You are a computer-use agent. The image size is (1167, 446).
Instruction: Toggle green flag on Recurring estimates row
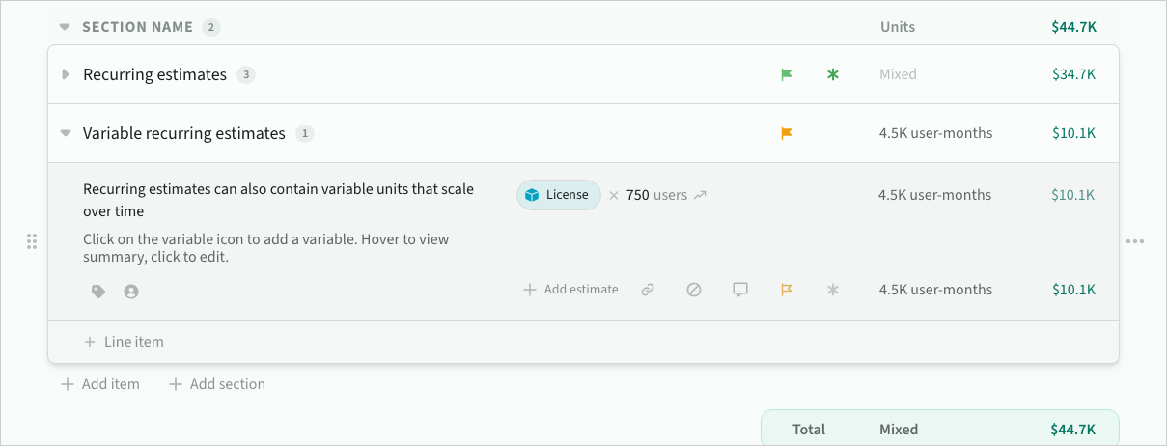click(x=787, y=74)
